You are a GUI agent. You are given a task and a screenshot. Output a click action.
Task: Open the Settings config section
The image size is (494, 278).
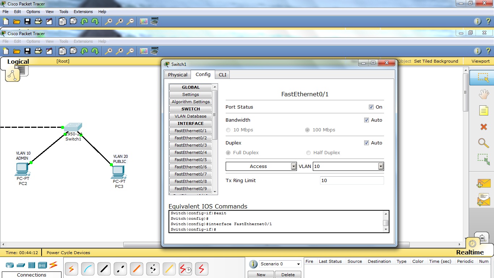[191, 94]
